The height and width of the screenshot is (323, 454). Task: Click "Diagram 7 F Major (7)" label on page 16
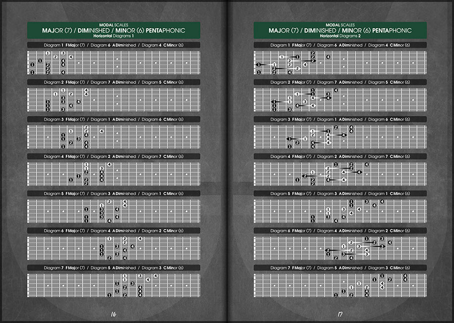64,268
